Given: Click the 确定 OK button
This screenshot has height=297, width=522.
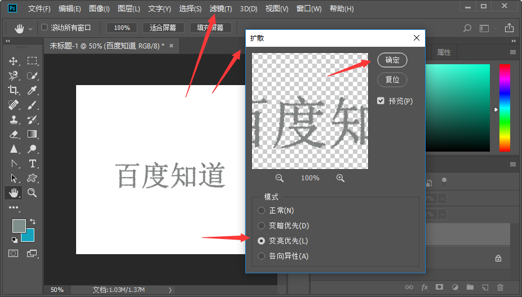Looking at the screenshot, I should [392, 60].
